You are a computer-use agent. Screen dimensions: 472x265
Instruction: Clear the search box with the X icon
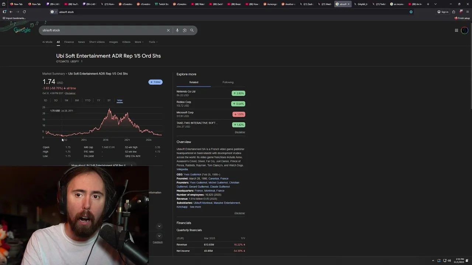tap(168, 30)
